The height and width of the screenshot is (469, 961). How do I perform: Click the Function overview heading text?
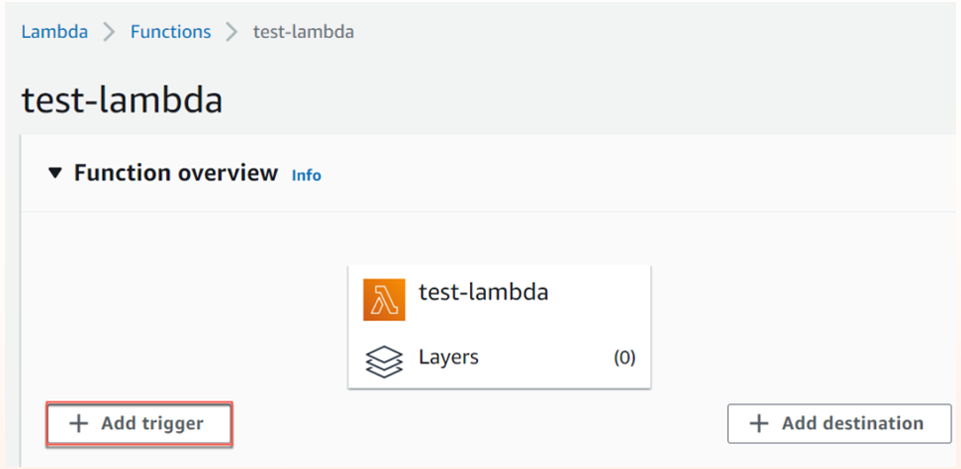point(175,173)
